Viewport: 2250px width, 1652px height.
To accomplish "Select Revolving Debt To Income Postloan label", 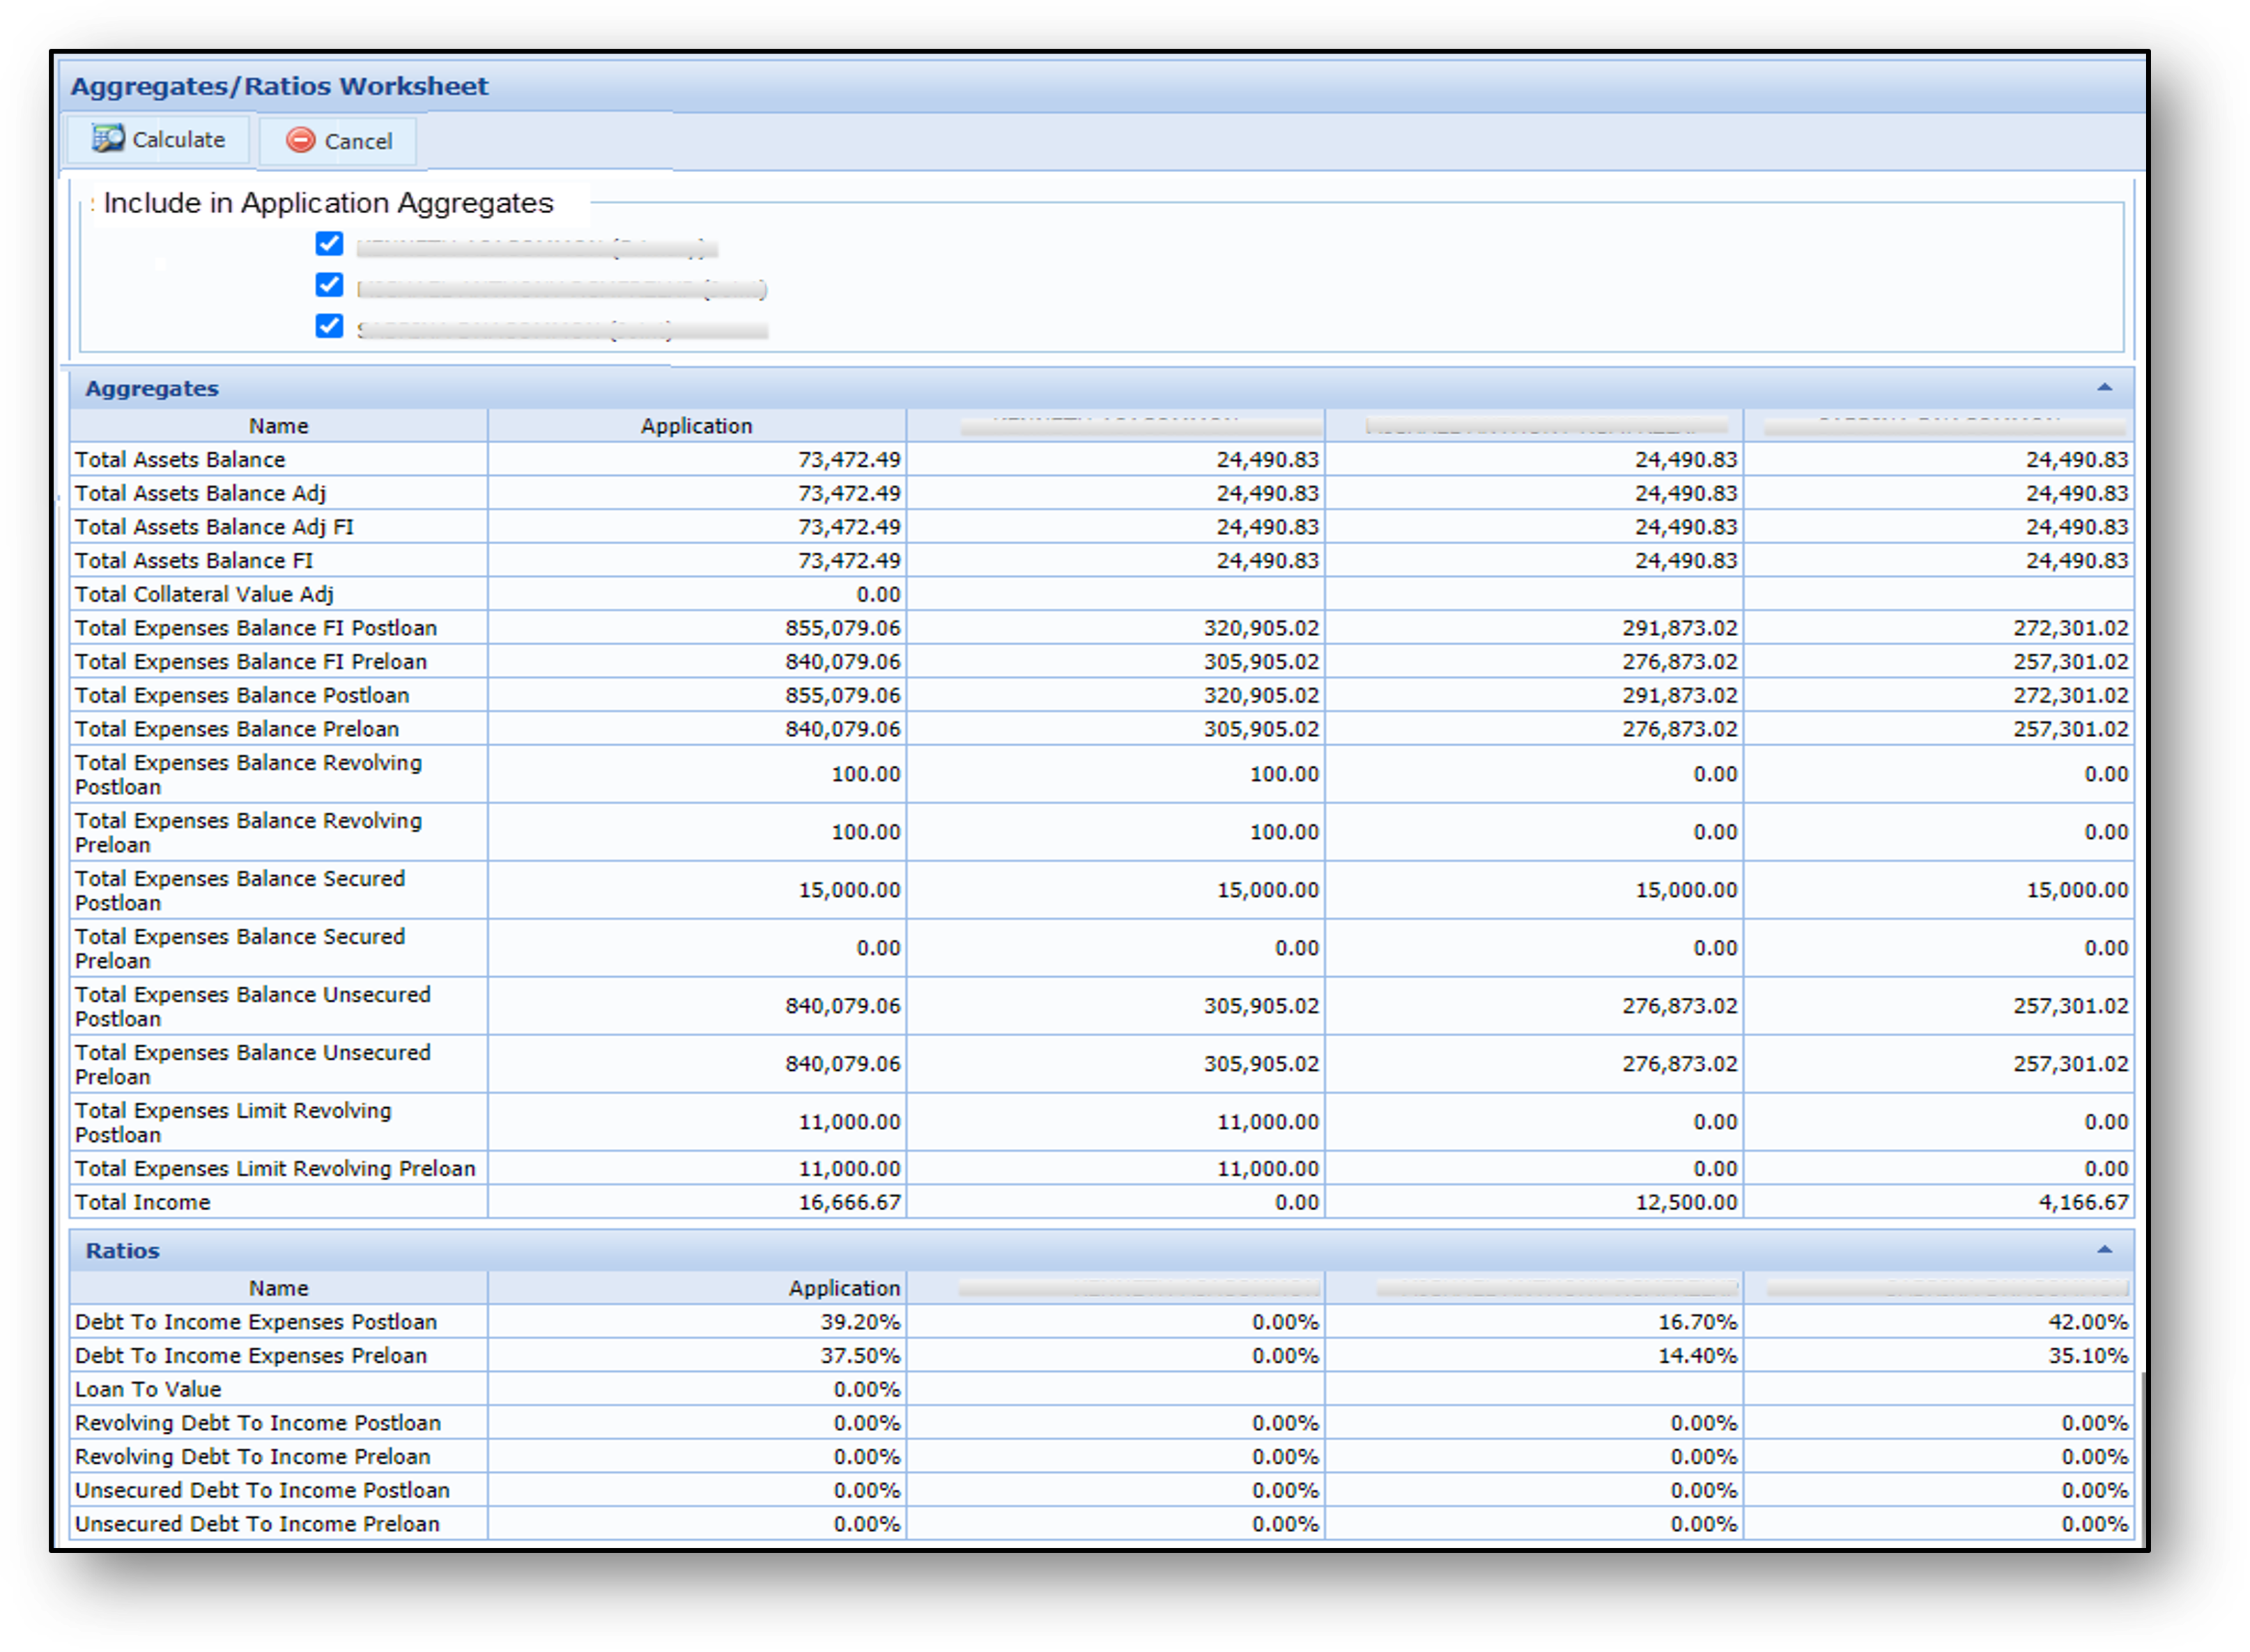I will 258,1423.
